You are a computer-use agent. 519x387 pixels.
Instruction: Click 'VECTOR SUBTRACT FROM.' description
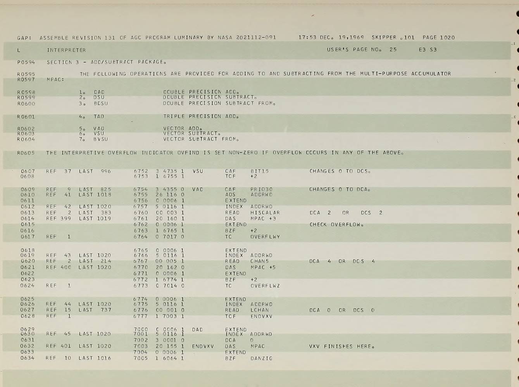pyautogui.click(x=201, y=139)
